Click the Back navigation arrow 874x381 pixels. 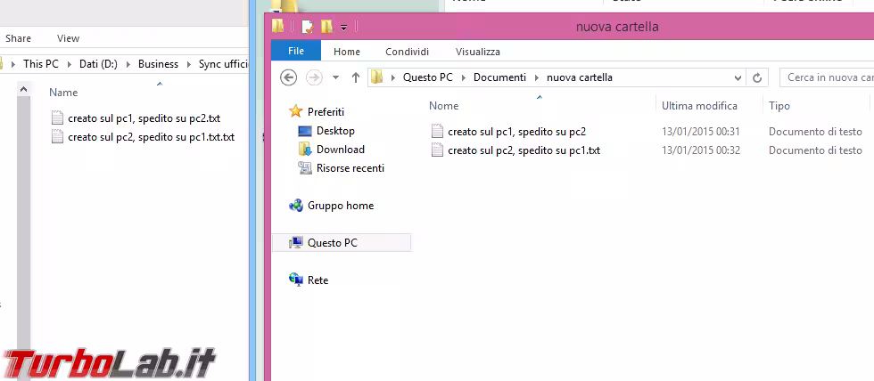(288, 77)
